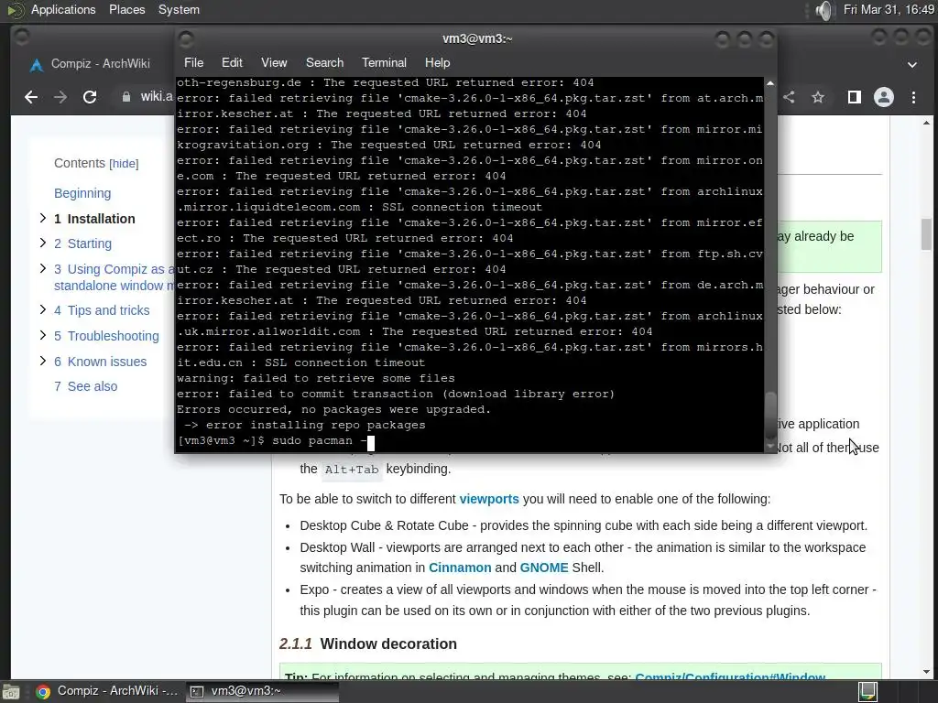Viewport: 938px width, 703px height.
Task: Switch to Compiz - ArchWiki taskbar button
Action: 108,692
